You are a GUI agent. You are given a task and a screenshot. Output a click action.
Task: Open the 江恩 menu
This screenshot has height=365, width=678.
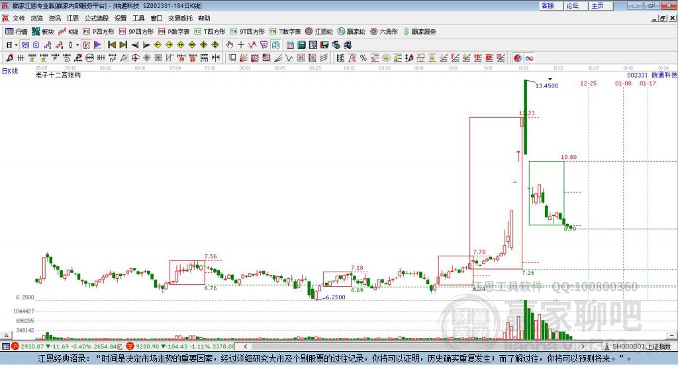[x=73, y=18]
